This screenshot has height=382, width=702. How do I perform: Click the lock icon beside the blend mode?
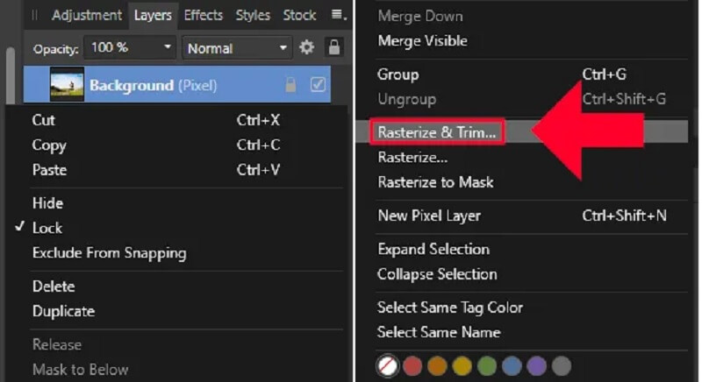pos(333,48)
